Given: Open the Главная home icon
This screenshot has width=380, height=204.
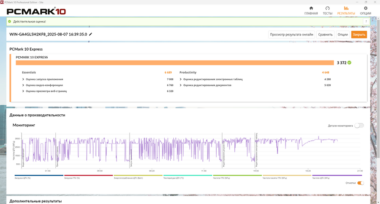Looking at the screenshot, I should (311, 9).
